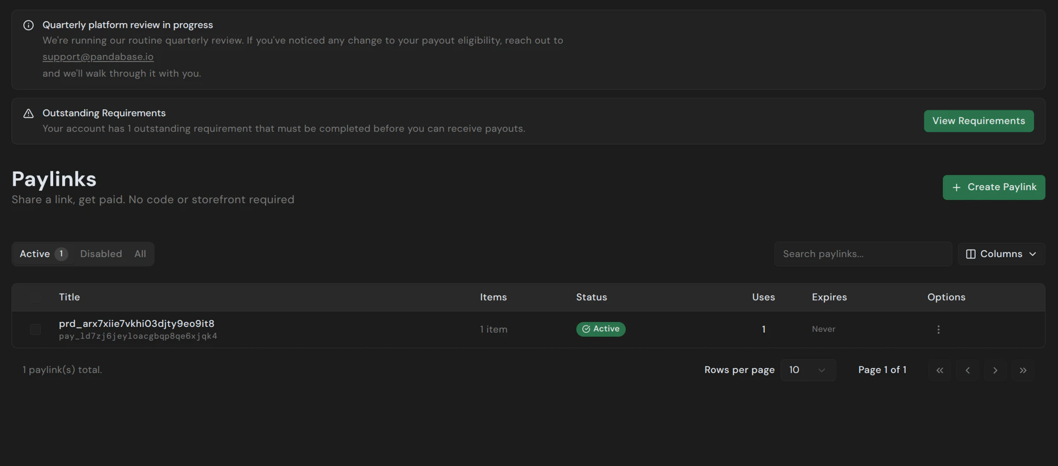
Task: Click the checkmark icon in the Active status badge
Action: click(586, 329)
